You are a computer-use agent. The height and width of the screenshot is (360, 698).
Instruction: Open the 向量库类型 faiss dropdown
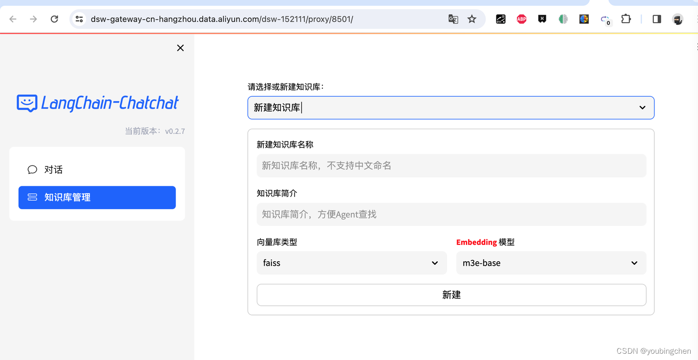pos(351,263)
